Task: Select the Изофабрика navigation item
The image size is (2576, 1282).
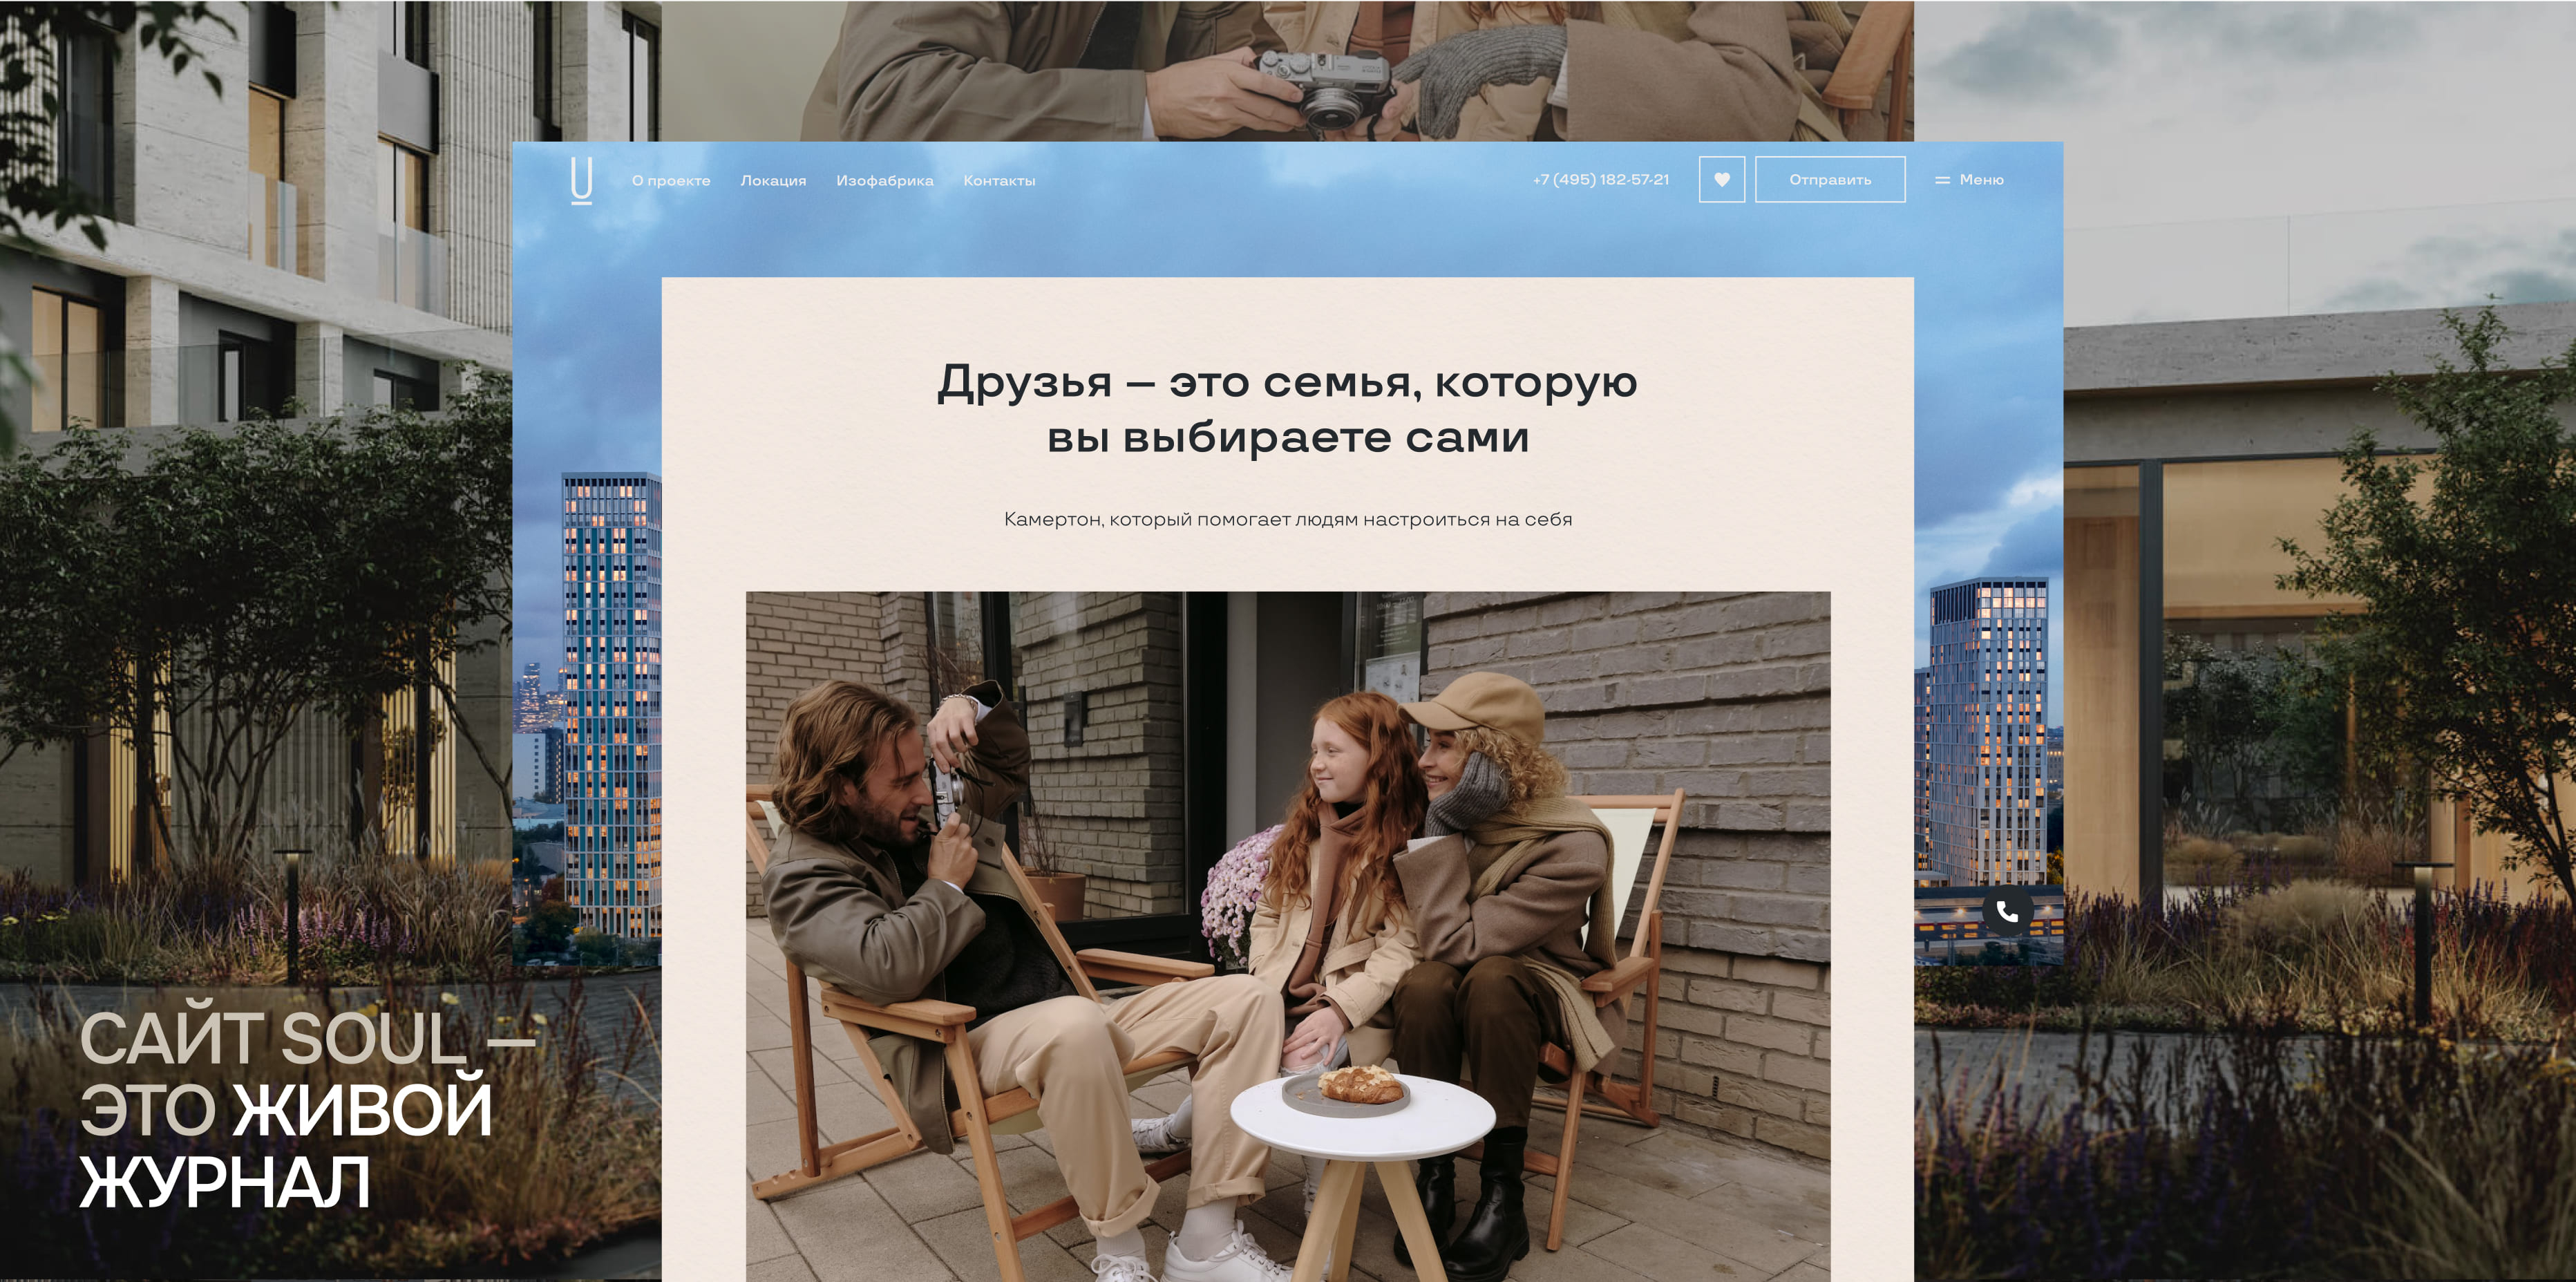Action: pyautogui.click(x=884, y=181)
